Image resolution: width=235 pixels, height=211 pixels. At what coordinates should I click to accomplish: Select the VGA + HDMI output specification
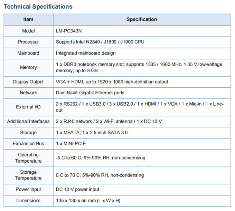(112, 82)
